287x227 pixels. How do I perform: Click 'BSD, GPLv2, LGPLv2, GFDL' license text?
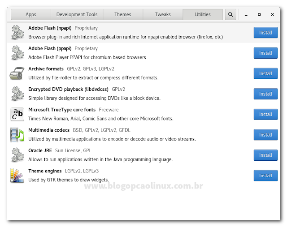coord(102,130)
